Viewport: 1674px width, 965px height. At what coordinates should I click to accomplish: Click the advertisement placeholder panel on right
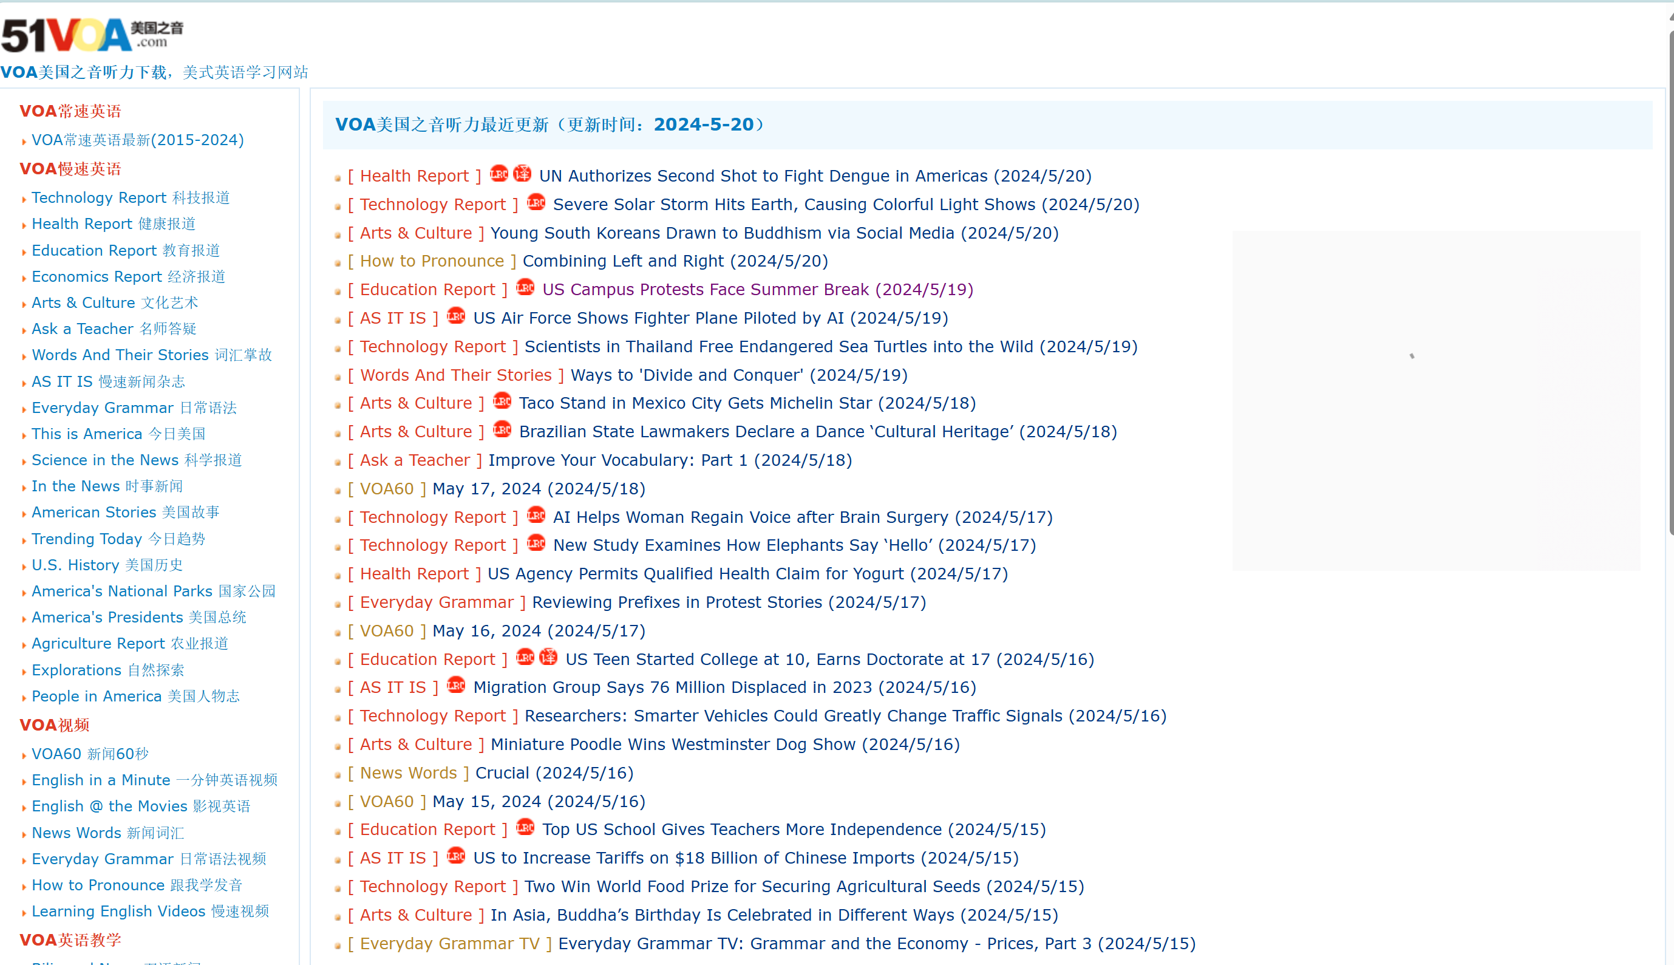(1436, 400)
